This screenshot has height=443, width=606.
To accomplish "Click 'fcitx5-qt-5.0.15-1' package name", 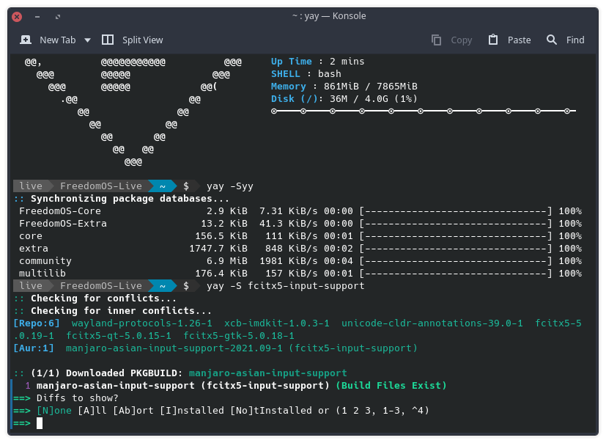I will 119,336.
